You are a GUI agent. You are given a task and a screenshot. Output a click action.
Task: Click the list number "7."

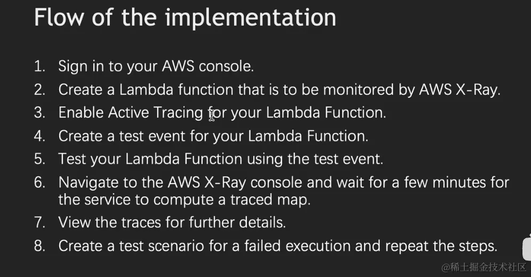pyautogui.click(x=40, y=222)
